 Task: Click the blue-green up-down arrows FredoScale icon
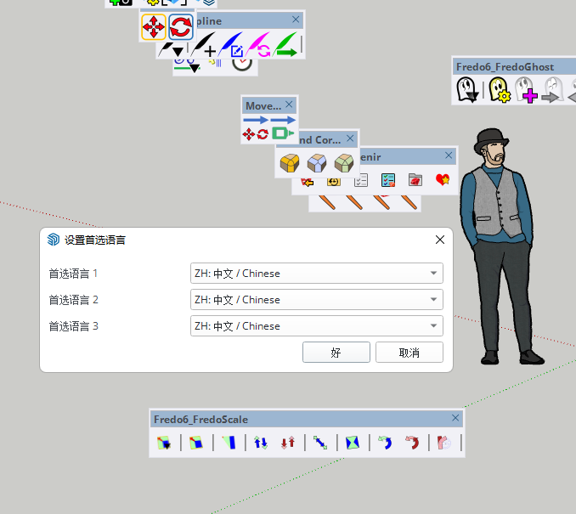coord(261,442)
